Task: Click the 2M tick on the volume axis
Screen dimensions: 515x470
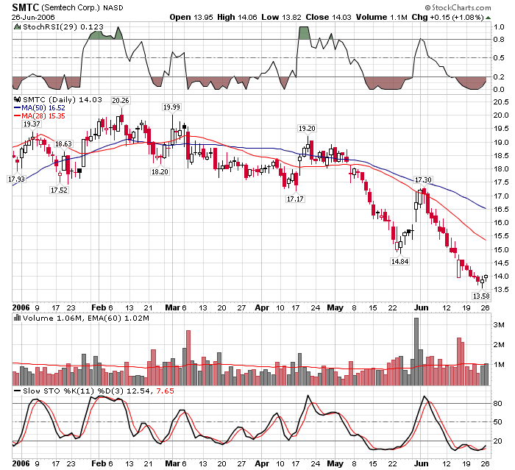Action: pos(499,344)
